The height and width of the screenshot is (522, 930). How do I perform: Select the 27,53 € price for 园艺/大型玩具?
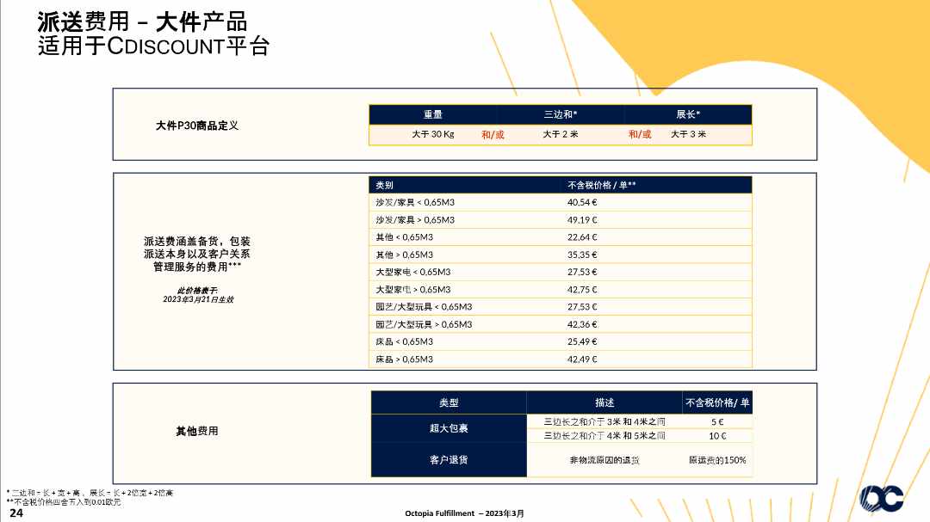coord(582,307)
